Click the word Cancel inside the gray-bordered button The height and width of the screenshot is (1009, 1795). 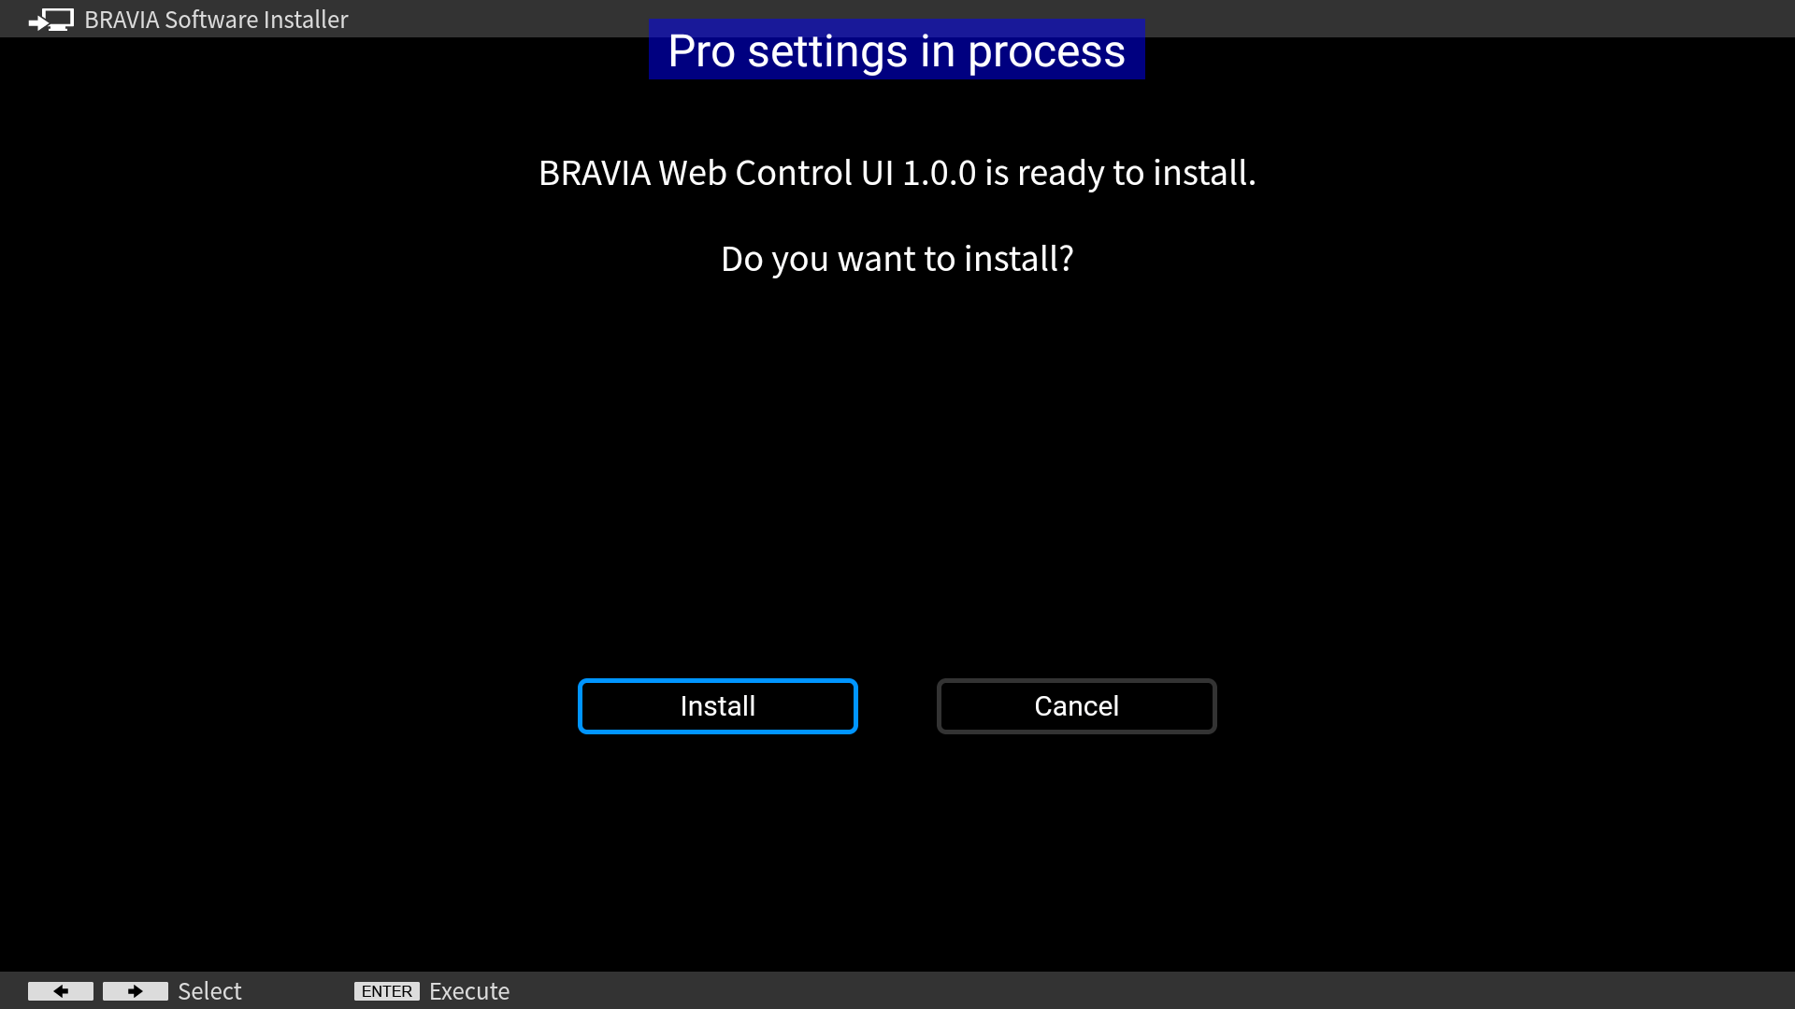click(x=1076, y=706)
